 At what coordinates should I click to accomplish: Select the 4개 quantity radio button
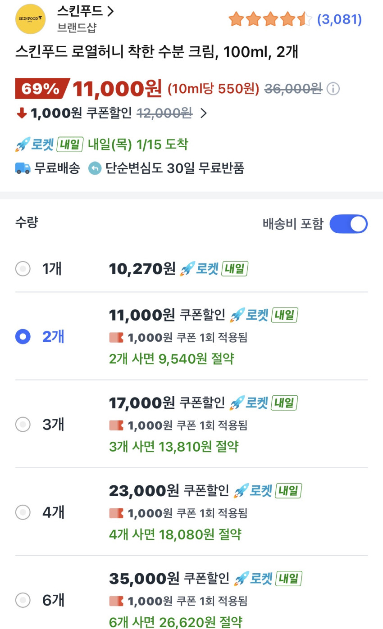coord(23,512)
